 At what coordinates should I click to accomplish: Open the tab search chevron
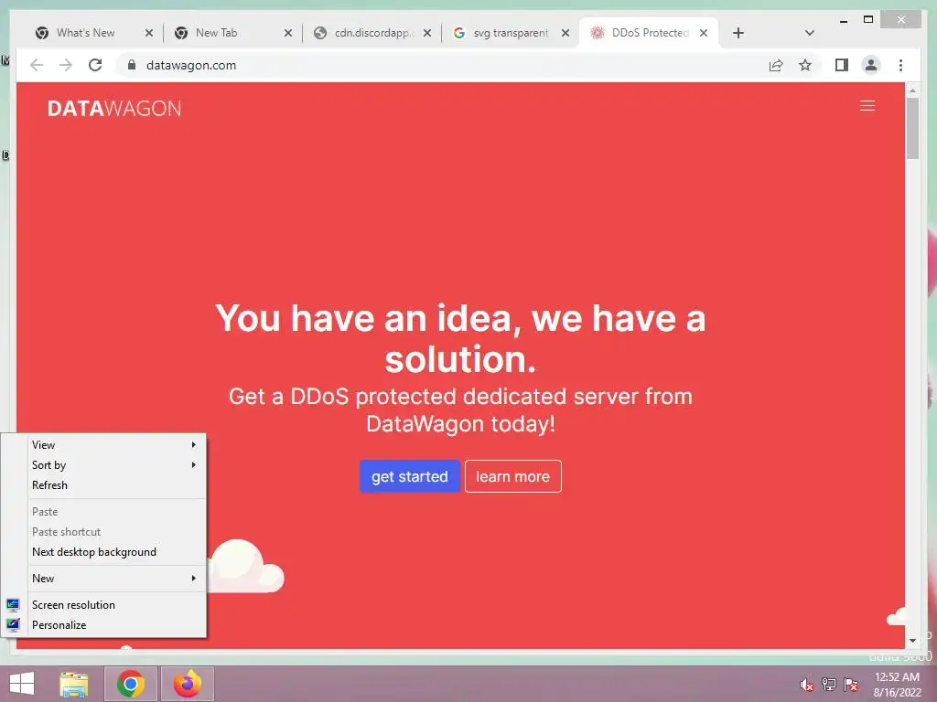[810, 33]
